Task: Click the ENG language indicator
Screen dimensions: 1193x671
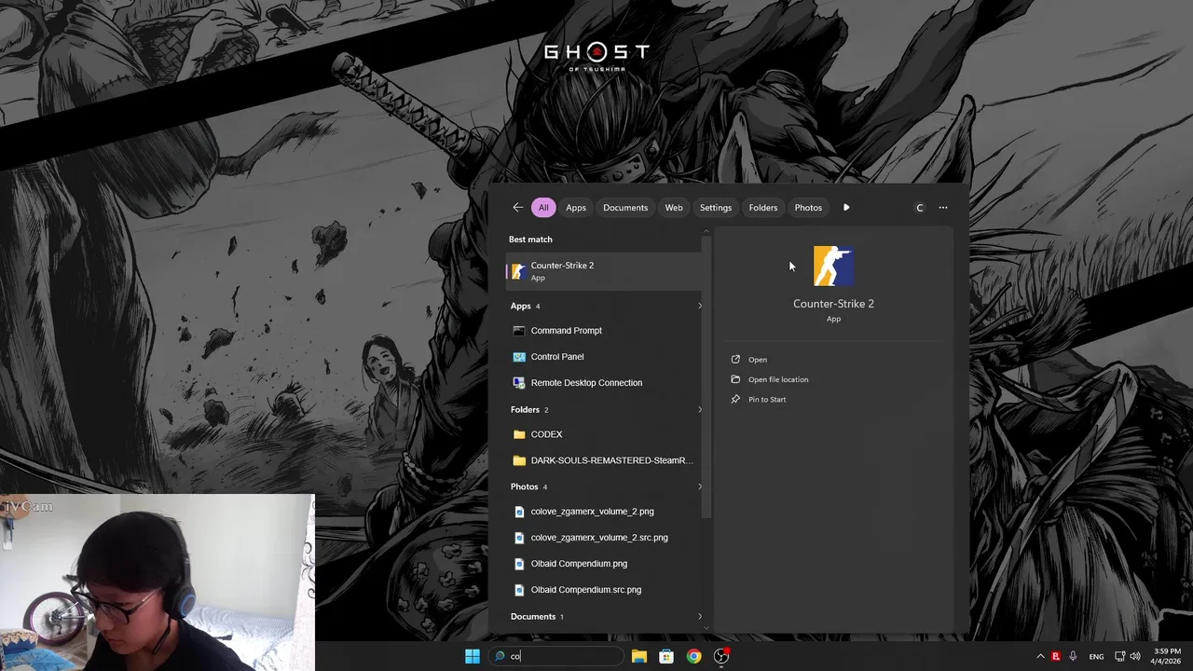Action: (x=1097, y=656)
